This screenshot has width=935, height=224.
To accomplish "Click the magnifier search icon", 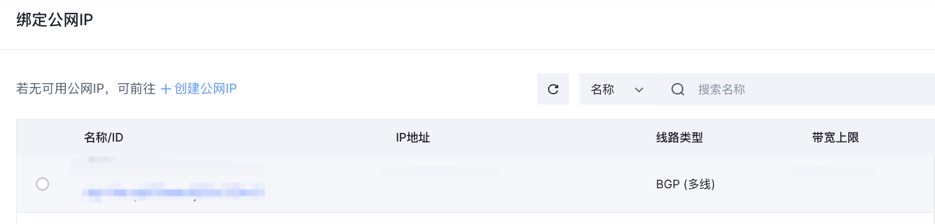I will 678,89.
